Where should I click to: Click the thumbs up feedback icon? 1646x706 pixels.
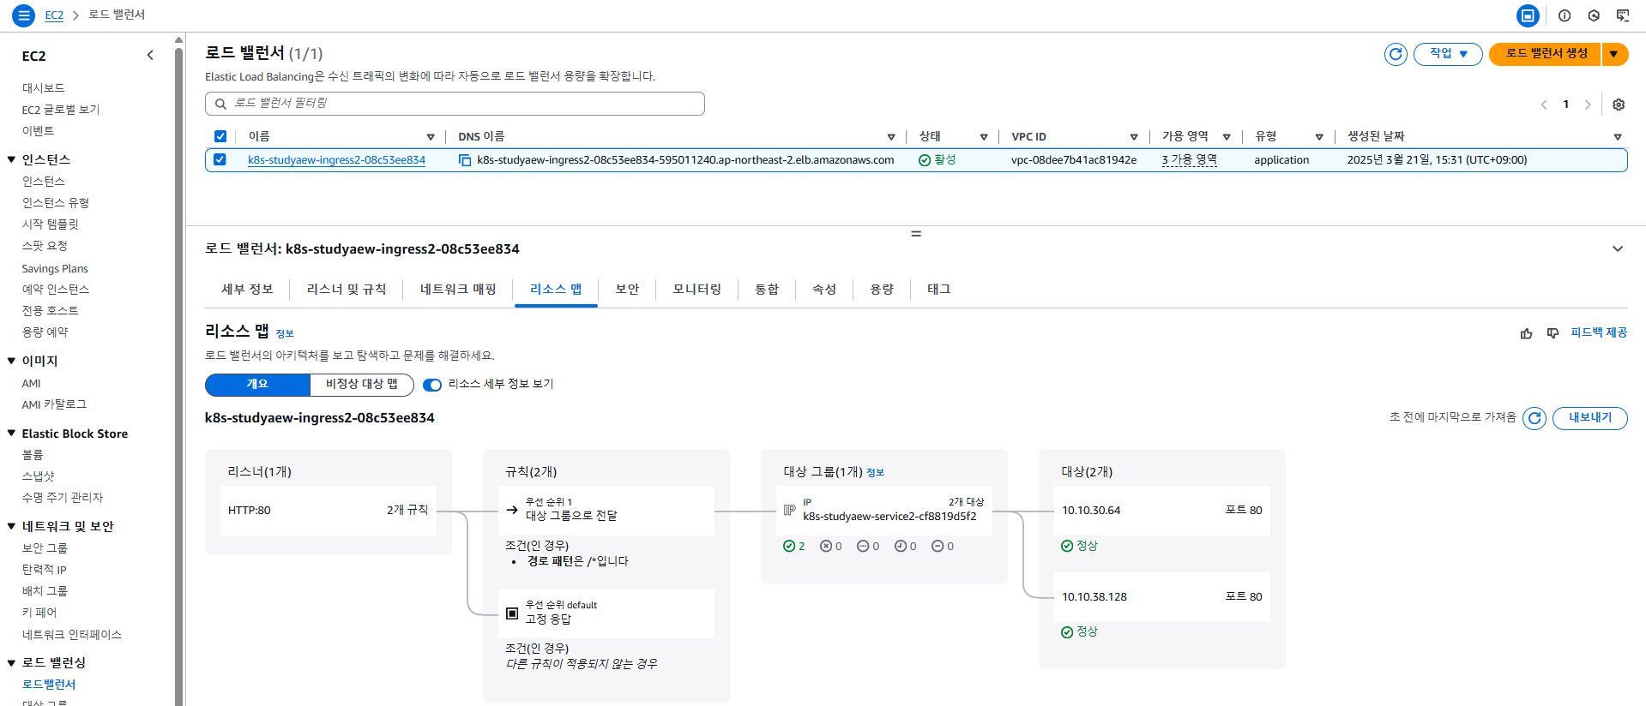[x=1526, y=333]
